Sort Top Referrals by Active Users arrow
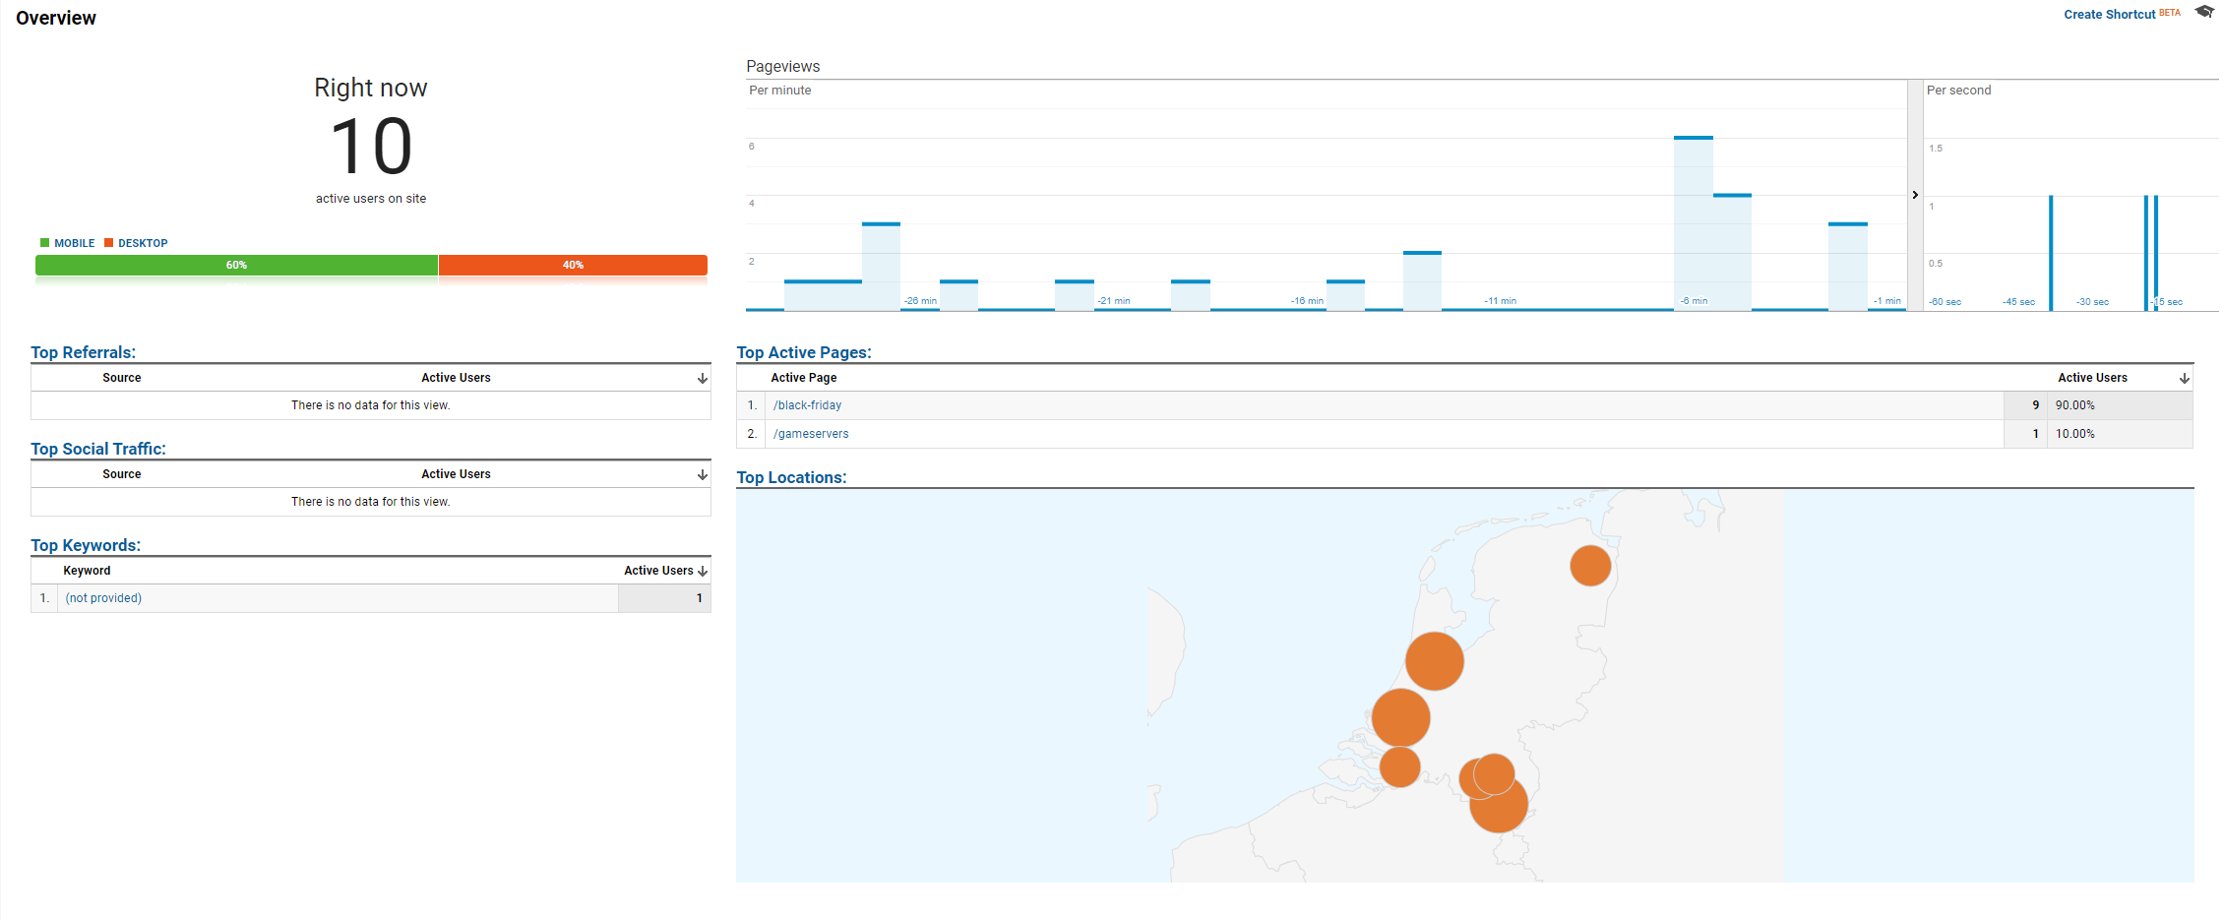2224x920 pixels. coord(703,378)
